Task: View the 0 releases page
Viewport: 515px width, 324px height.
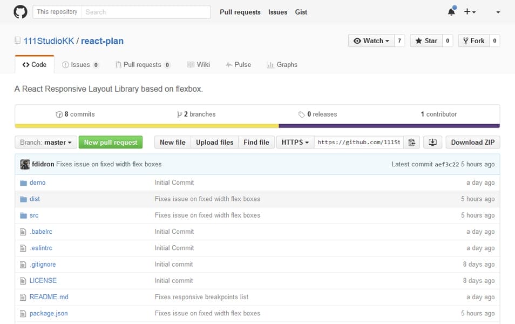Action: click(x=317, y=114)
